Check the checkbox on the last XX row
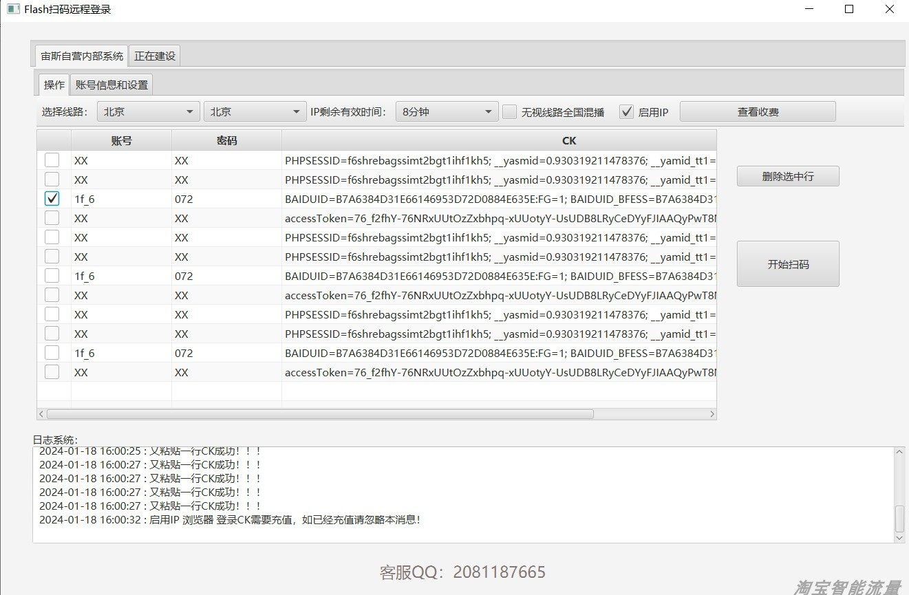The height and width of the screenshot is (595, 909). click(52, 372)
